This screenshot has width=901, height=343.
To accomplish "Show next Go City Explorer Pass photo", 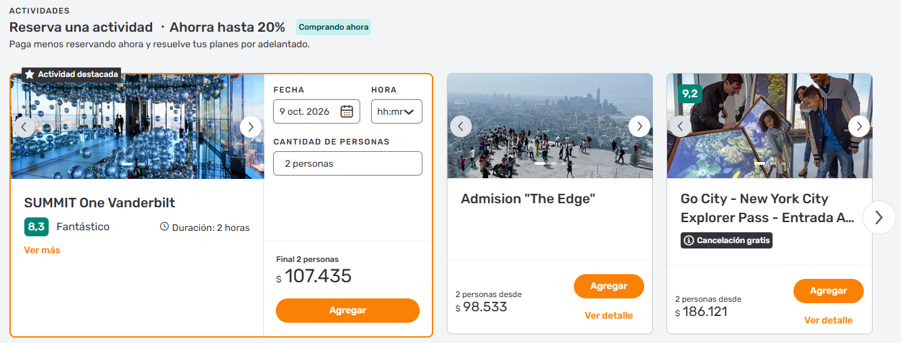I will [859, 126].
